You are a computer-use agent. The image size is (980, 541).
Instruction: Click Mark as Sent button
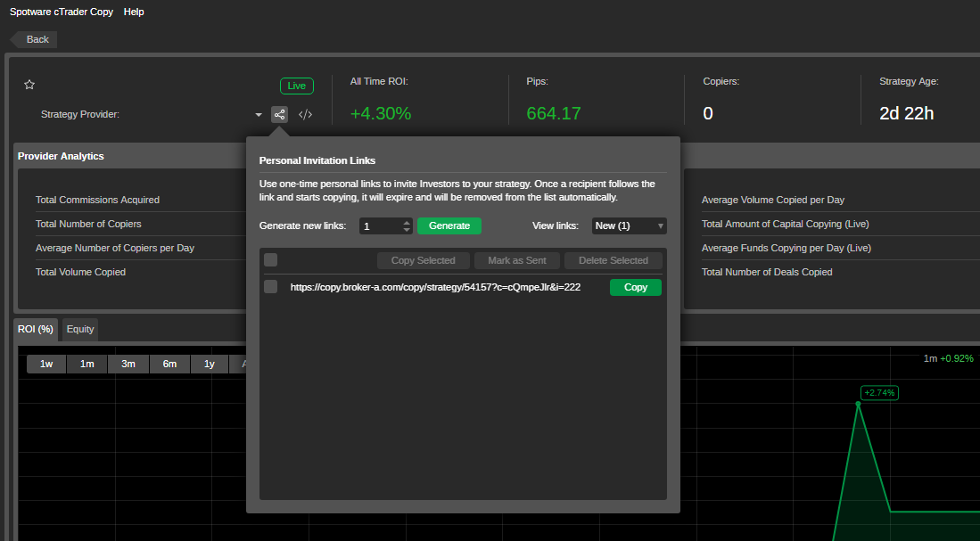(517, 260)
